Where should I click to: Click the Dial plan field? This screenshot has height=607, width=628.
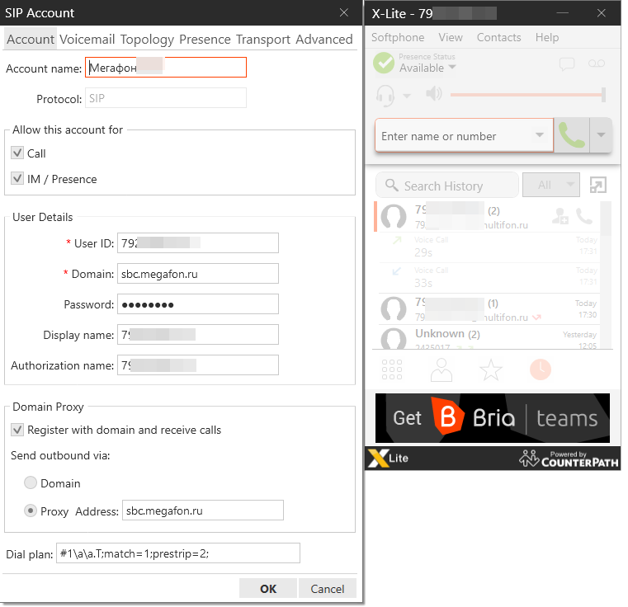tap(177, 553)
